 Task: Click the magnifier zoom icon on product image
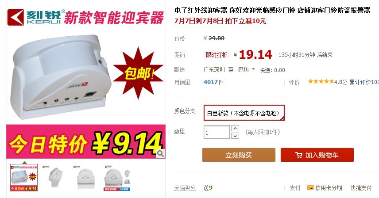(160, 154)
